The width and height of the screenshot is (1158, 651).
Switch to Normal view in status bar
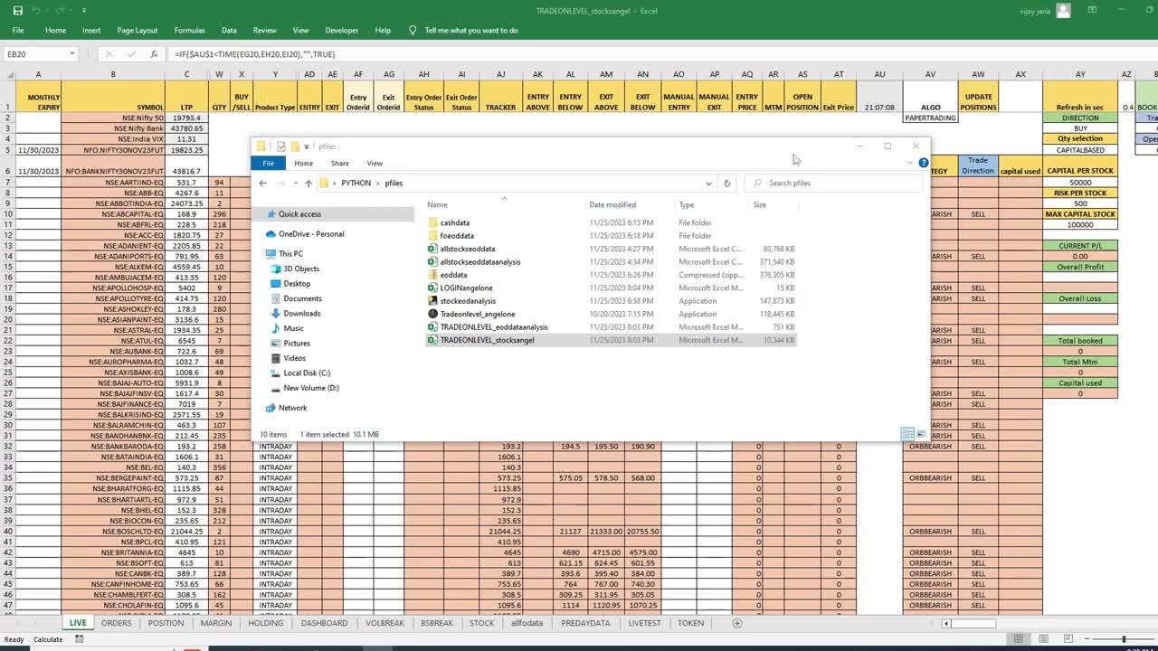pos(1019,639)
